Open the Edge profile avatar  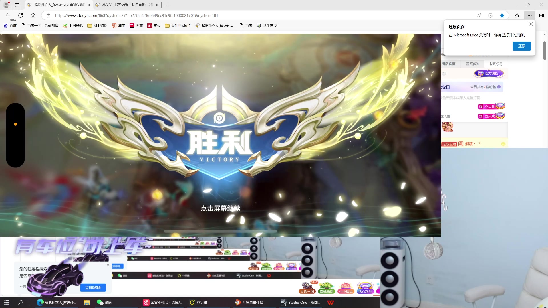point(6,5)
